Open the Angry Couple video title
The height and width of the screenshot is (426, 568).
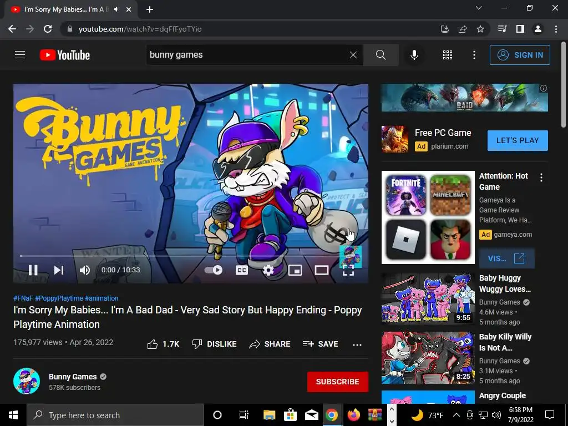click(x=502, y=395)
